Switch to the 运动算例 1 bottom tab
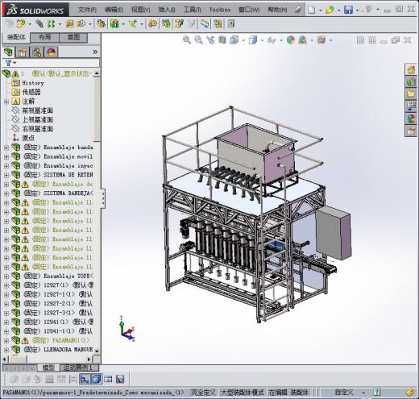 click(79, 368)
